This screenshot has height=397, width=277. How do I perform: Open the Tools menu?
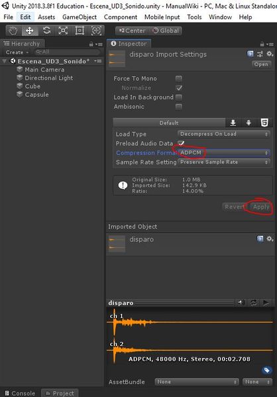coord(194,17)
